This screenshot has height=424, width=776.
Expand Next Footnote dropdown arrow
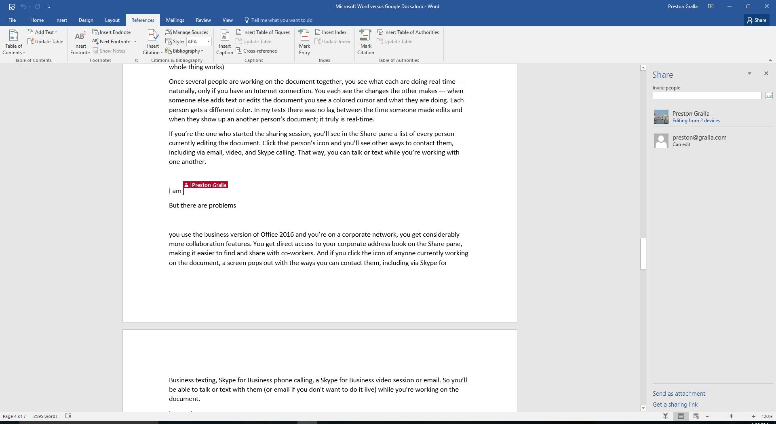point(135,41)
